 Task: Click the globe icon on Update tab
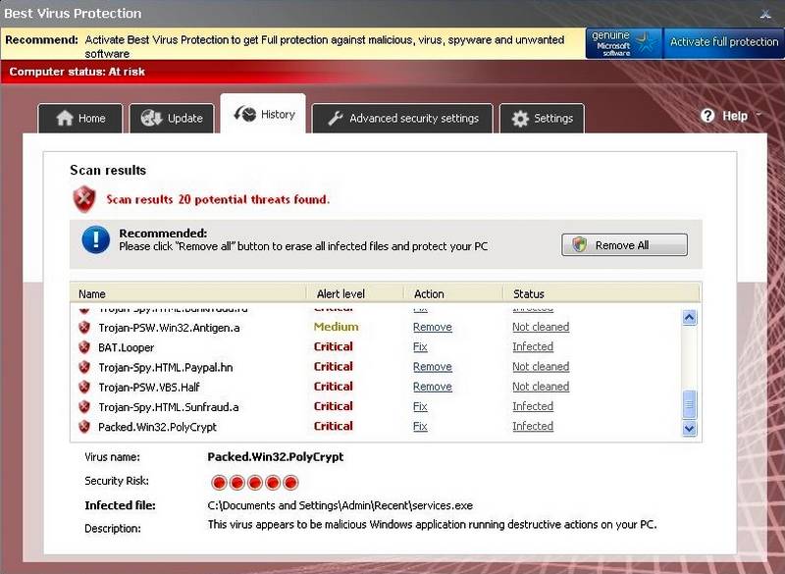tap(151, 118)
